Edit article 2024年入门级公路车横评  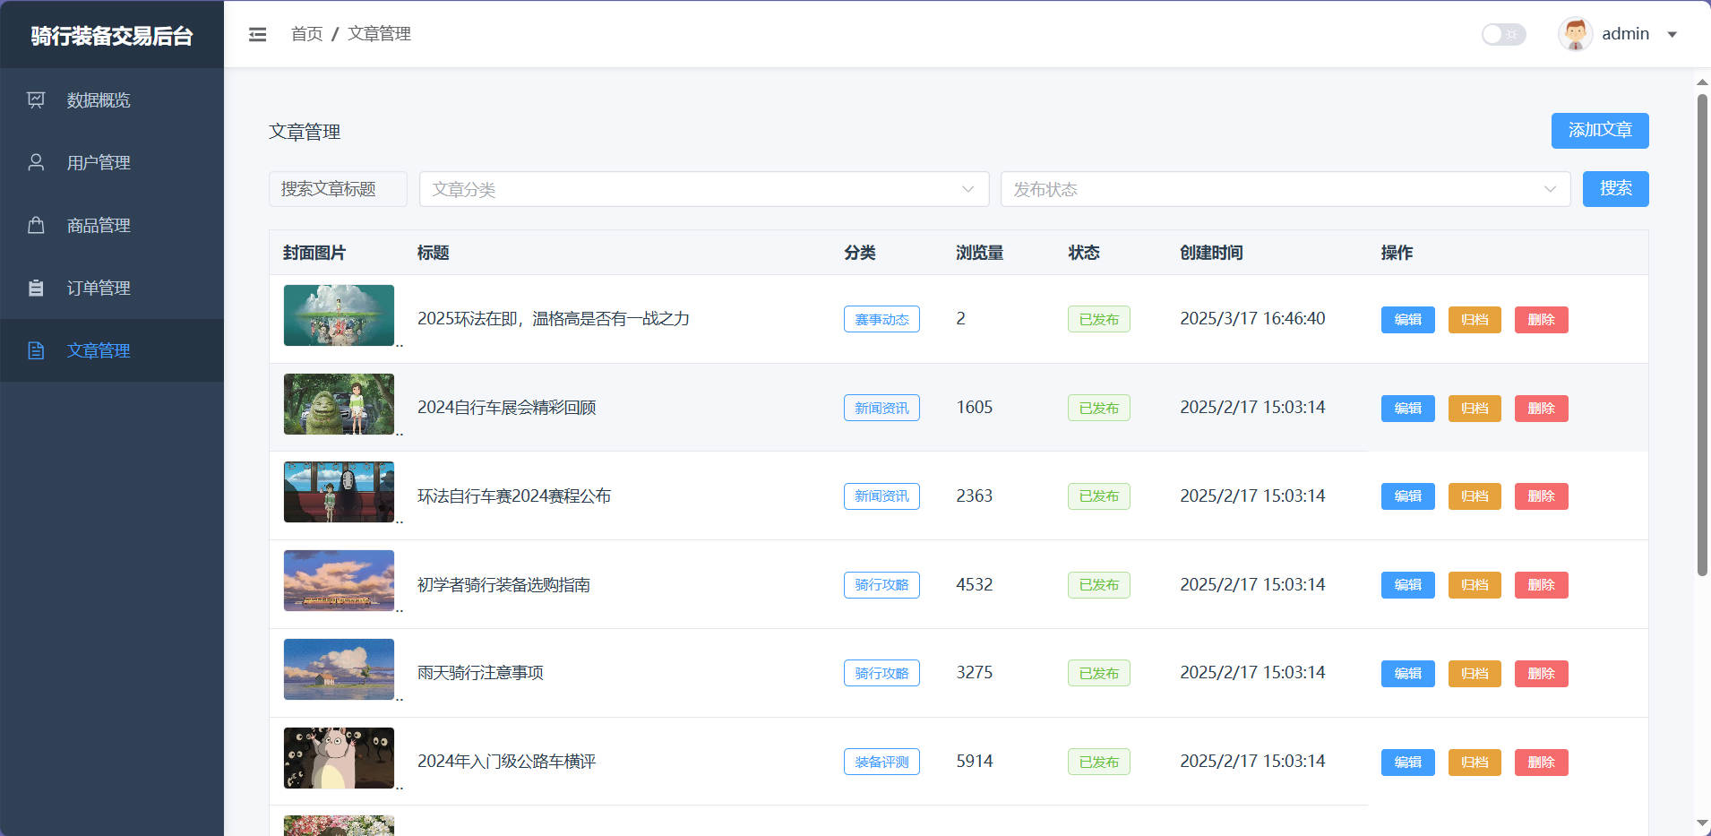click(1407, 763)
